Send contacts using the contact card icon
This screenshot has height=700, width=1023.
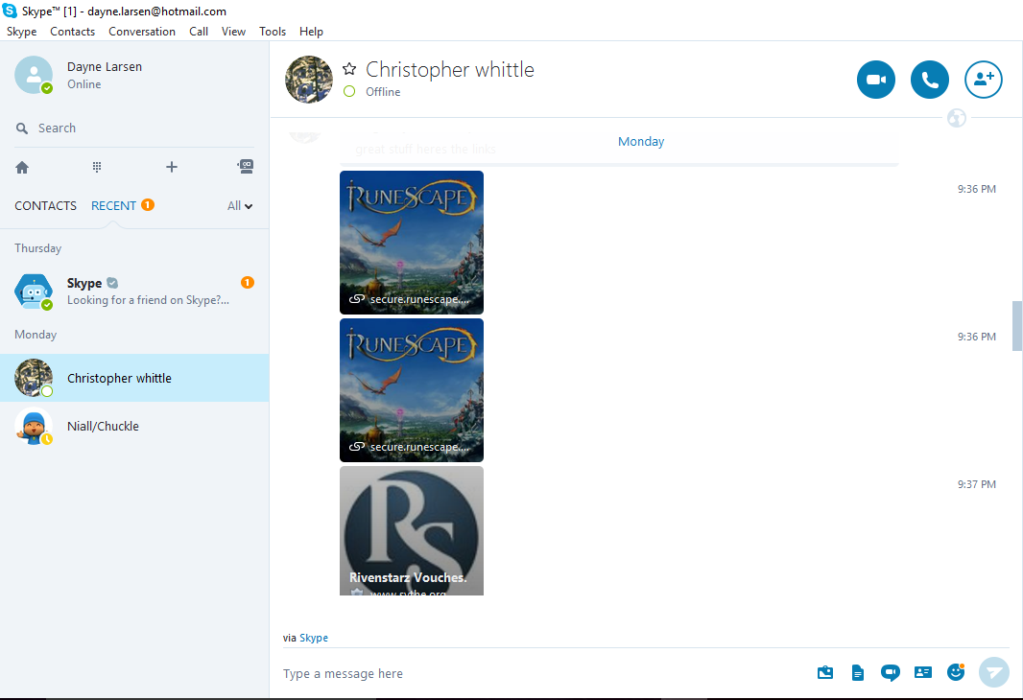tap(923, 672)
